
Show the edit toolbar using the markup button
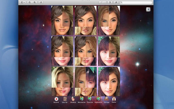116,2
